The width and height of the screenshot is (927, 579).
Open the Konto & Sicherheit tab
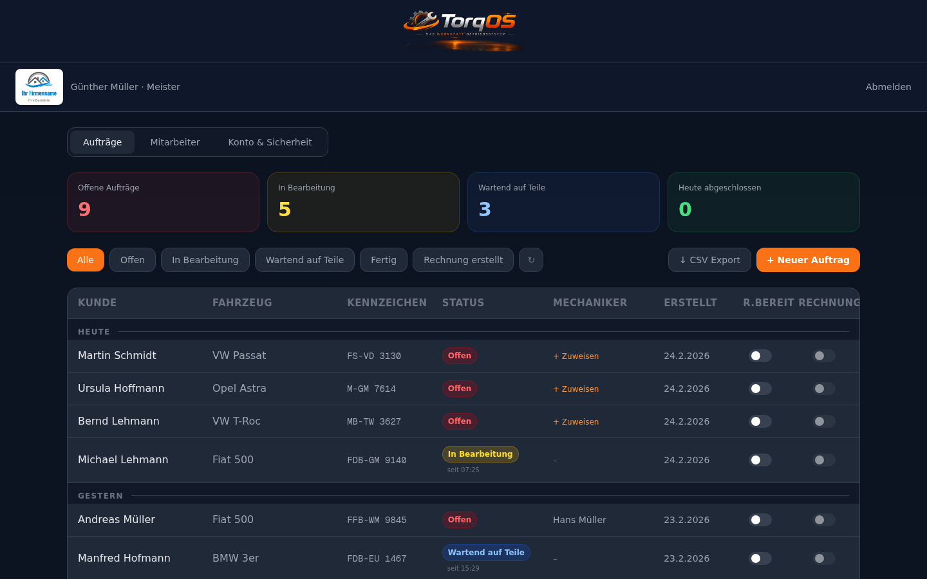(270, 142)
